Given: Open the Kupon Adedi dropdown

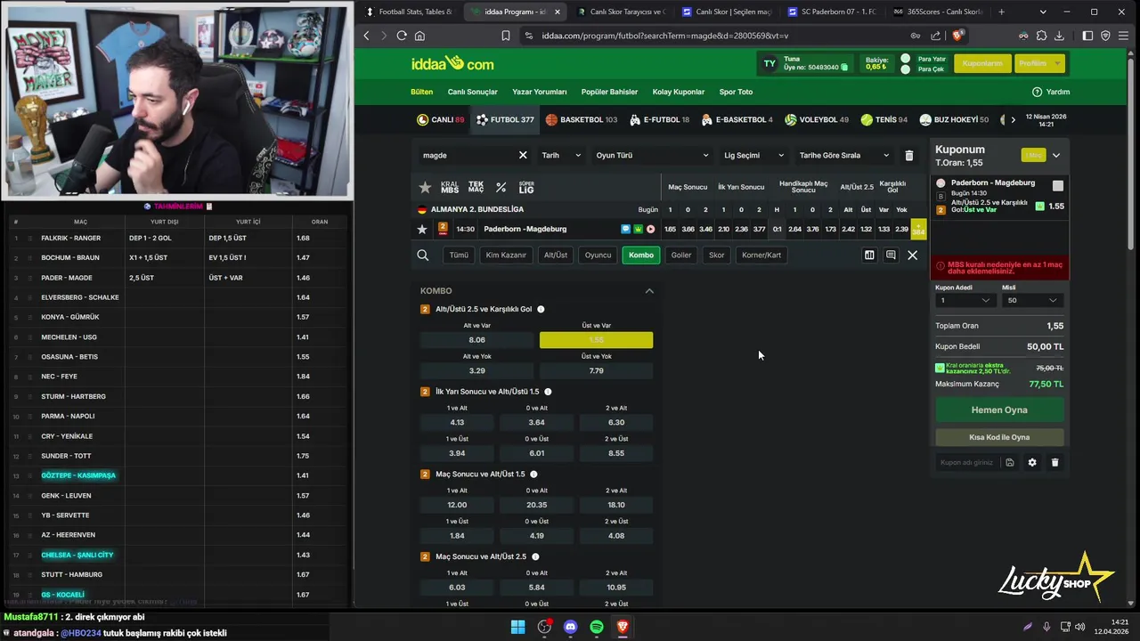Looking at the screenshot, I should click(965, 301).
